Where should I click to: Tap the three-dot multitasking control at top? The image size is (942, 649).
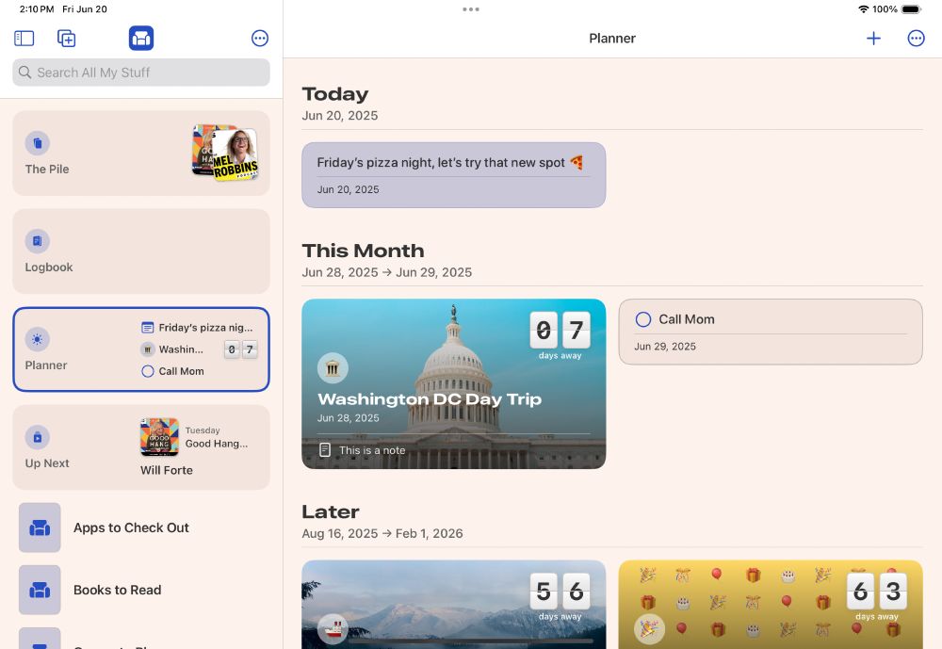(471, 9)
